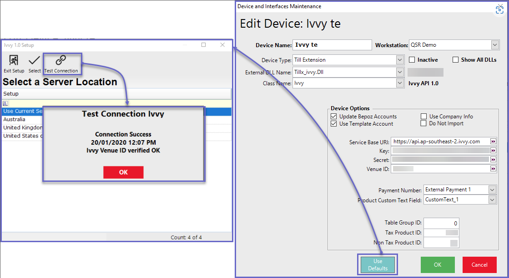Select the Australia server location row
The height and width of the screenshot is (278, 509).
point(22,119)
